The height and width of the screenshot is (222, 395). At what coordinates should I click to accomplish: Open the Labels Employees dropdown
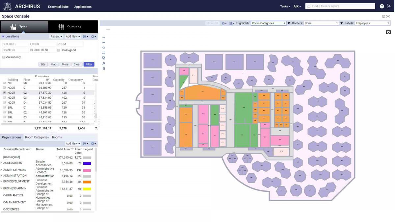(x=372, y=23)
